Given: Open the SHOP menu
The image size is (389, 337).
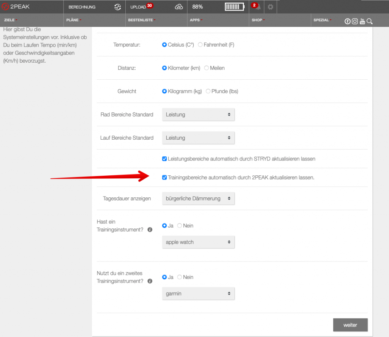Looking at the screenshot, I should pyautogui.click(x=258, y=20).
